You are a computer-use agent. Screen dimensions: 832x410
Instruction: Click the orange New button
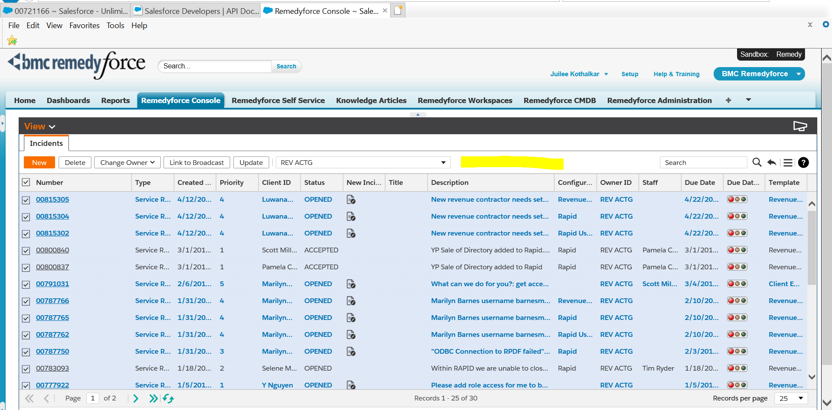(39, 162)
